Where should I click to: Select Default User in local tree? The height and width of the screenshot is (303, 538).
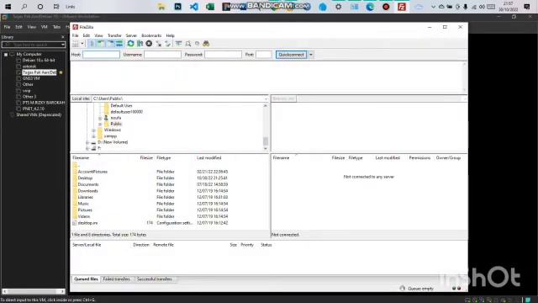[x=121, y=106]
